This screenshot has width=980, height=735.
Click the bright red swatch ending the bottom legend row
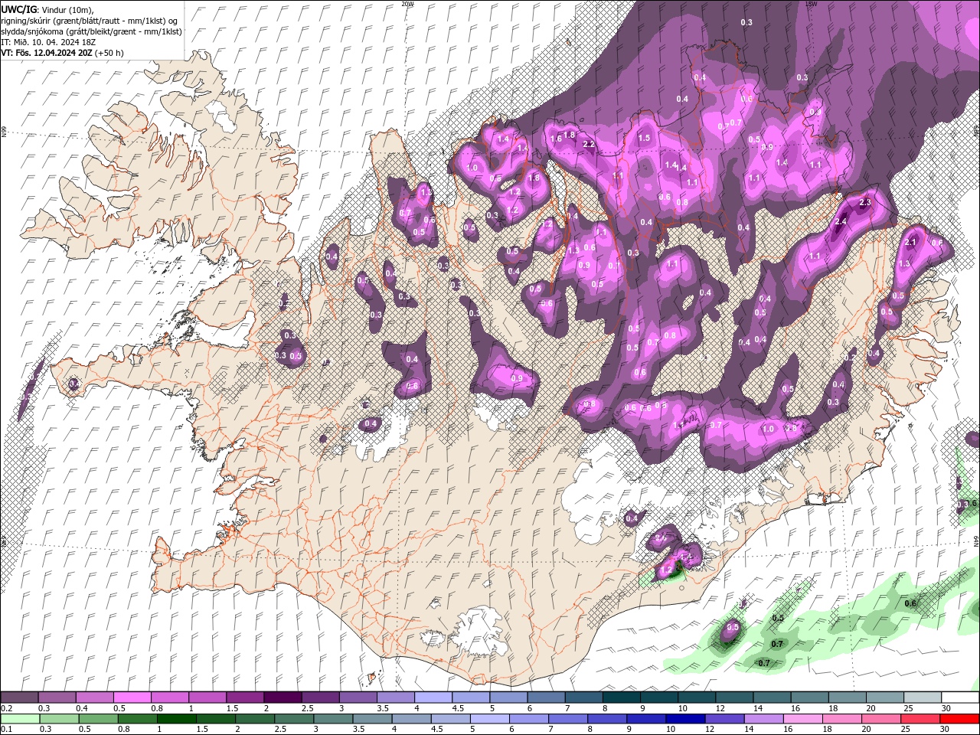pos(960,719)
